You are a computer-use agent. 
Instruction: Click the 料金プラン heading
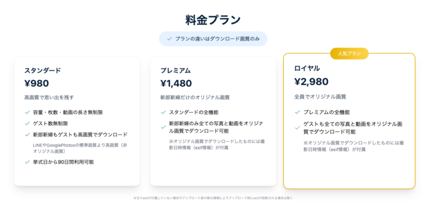(213, 20)
